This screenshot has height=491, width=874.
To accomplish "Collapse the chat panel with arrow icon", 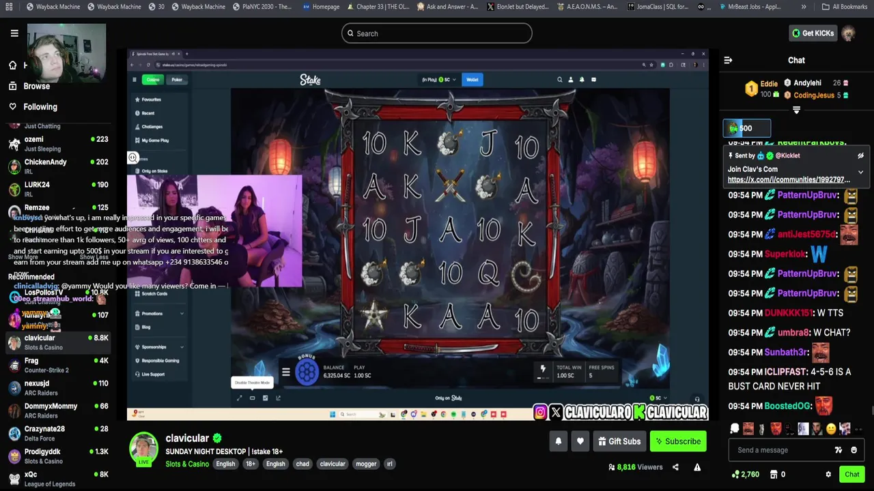I will [x=728, y=60].
